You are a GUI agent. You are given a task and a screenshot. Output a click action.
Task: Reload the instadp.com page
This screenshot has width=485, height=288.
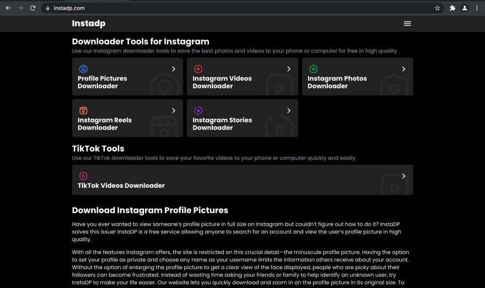coord(32,8)
